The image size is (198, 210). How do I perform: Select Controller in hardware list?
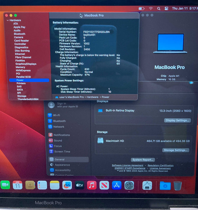pyautogui.click(x=20, y=44)
